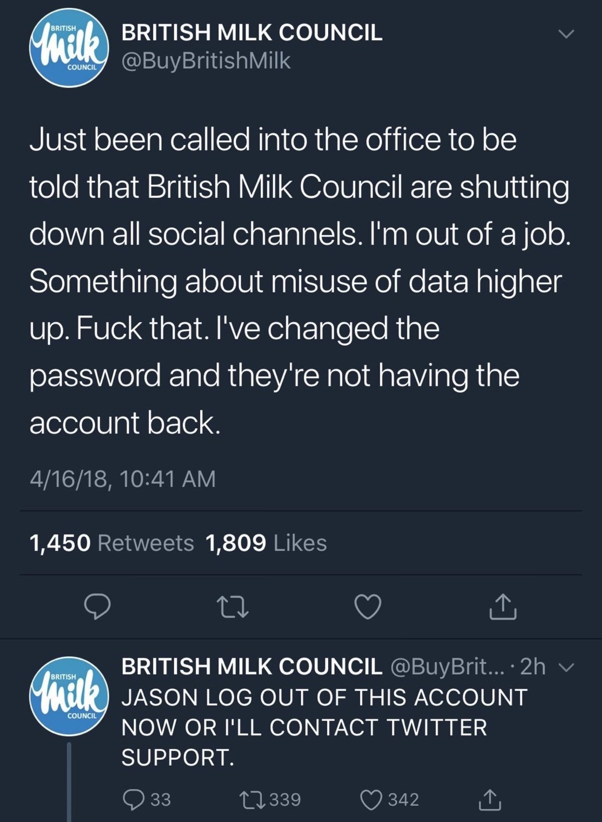Viewport: 602px width, 822px height.
Task: Click the 4/16/18, 10:41 AM timestamp
Action: coord(122,478)
